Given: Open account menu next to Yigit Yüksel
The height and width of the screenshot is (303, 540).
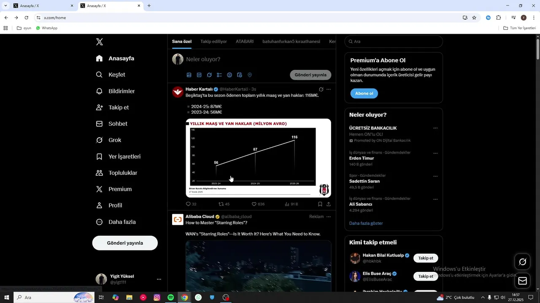Looking at the screenshot, I should click(x=159, y=279).
